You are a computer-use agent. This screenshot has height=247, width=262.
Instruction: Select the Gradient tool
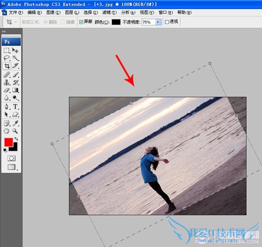[15, 90]
